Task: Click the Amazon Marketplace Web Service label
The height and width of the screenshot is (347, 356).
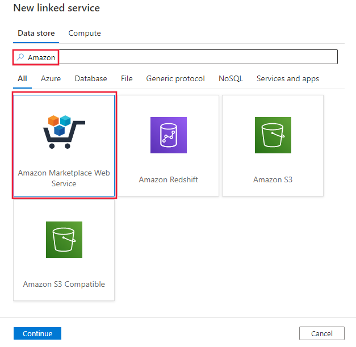Action: point(64,178)
